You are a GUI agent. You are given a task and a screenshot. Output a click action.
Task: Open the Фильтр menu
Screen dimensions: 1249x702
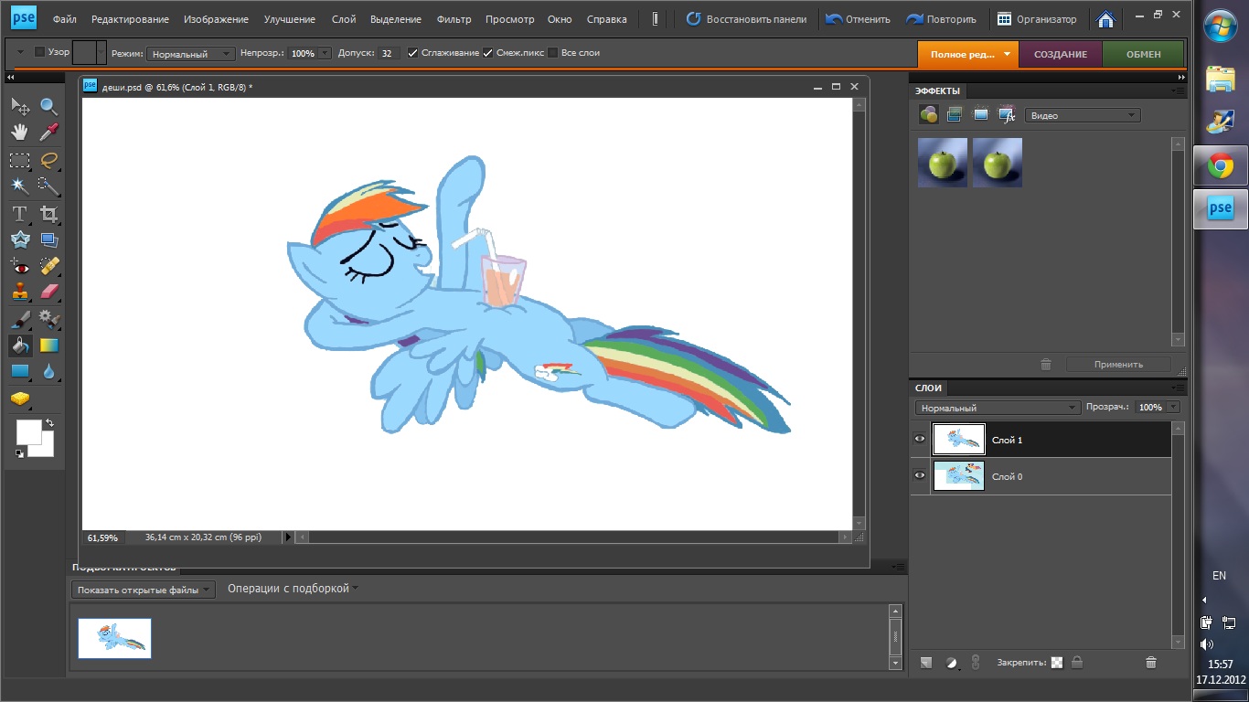pos(454,19)
